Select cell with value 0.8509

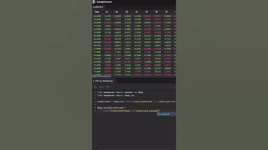tap(167, 68)
